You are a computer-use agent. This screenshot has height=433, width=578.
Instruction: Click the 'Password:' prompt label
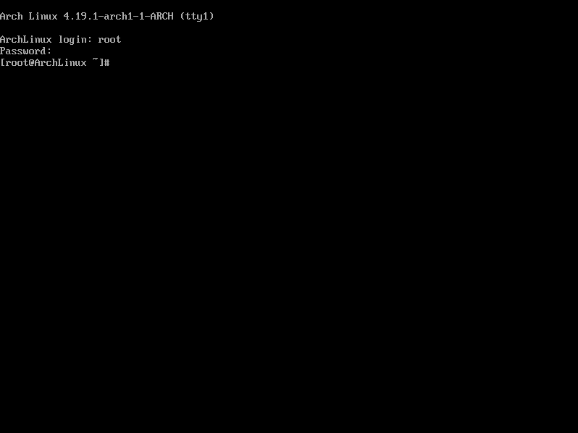[x=26, y=51]
